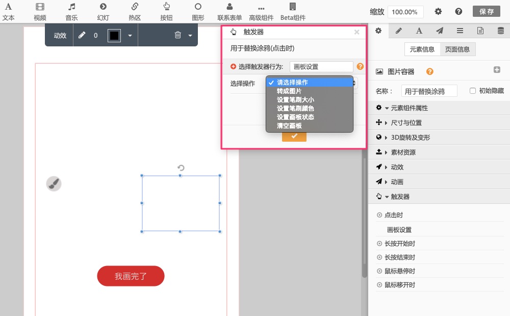Open the 联系表单 contact form component
Viewport: 510px width, 316px height.
229,11
